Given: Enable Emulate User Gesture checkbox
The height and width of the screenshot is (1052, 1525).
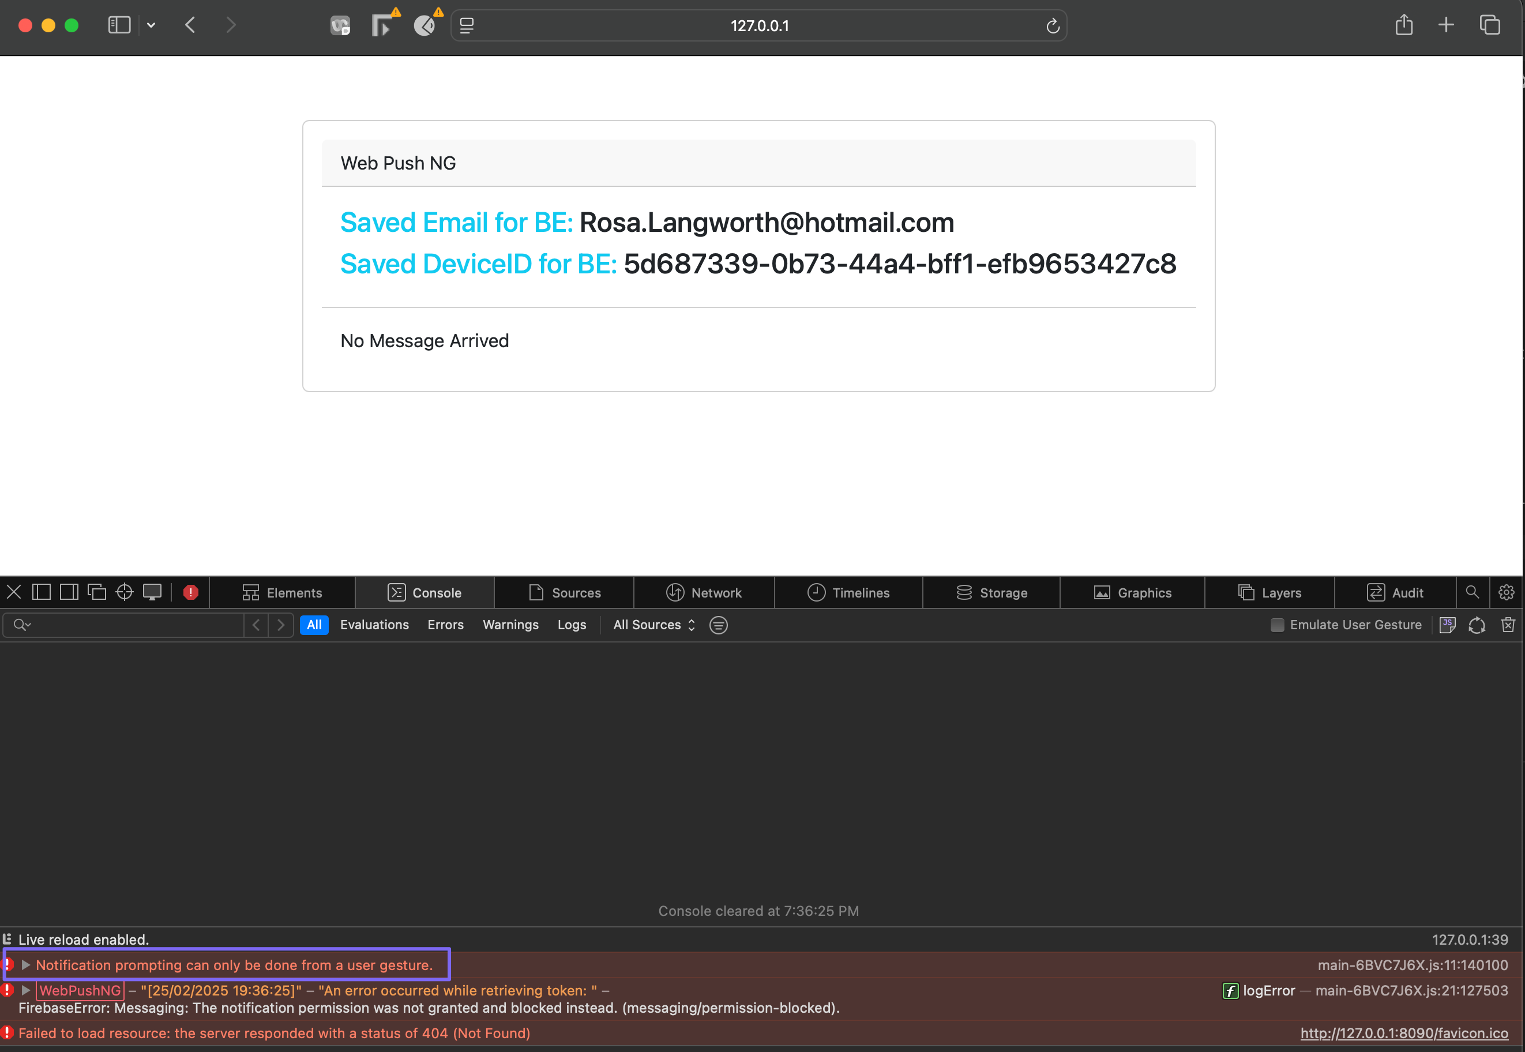Looking at the screenshot, I should tap(1277, 625).
